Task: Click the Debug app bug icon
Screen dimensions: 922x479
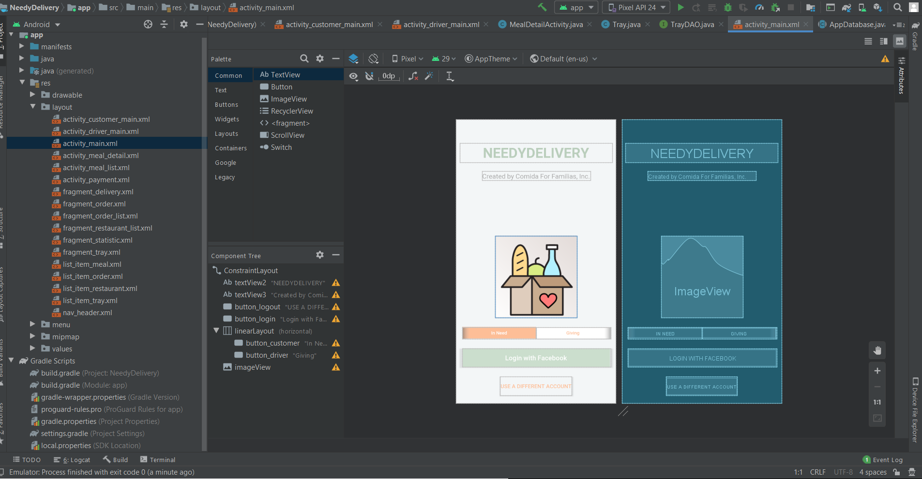Action: pyautogui.click(x=727, y=7)
